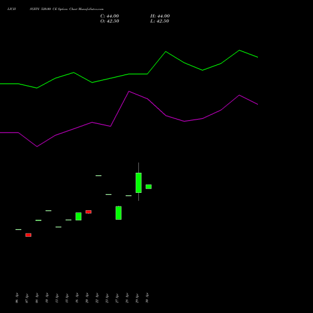Screen dimensions: 313x313
Task: Click the "CE Options Chart" title text
Action: click(64, 9)
